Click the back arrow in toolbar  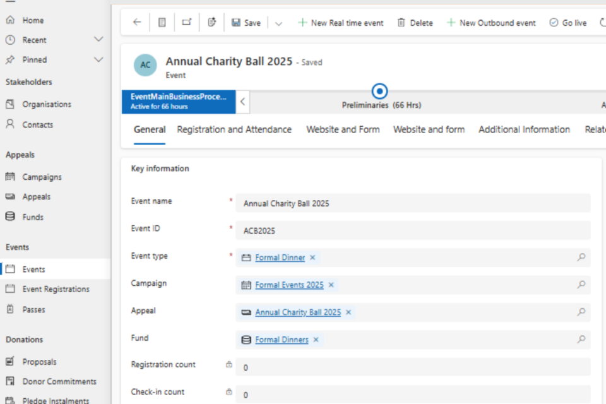[137, 23]
